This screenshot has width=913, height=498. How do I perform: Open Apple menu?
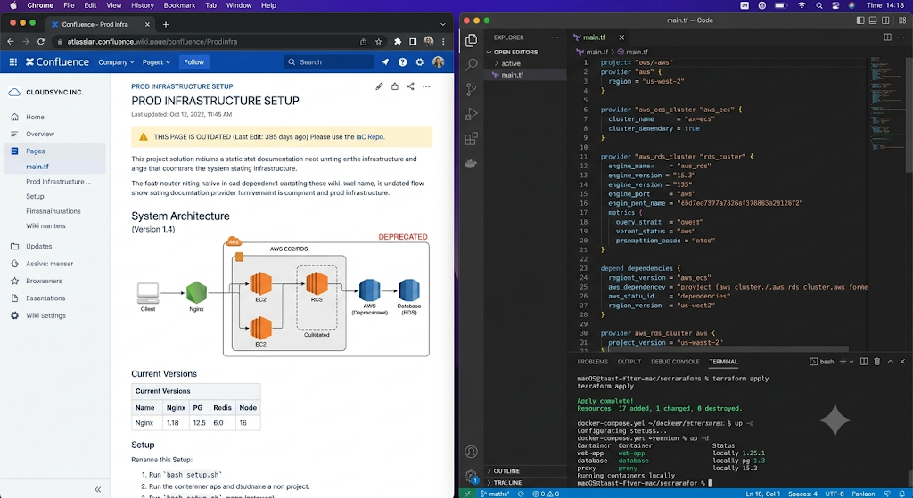[12, 5]
